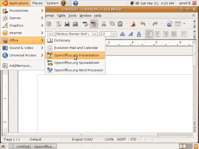Click the Hyperlink globe icon
Viewport: 199px width, 149px height.
pos(170,24)
